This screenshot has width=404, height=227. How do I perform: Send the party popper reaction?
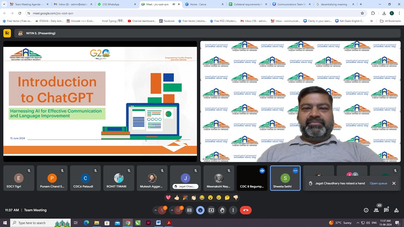coord(185,197)
